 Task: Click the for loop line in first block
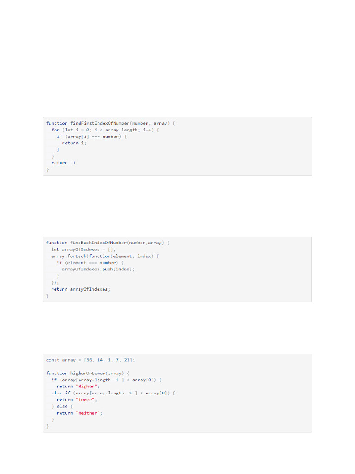point(105,130)
